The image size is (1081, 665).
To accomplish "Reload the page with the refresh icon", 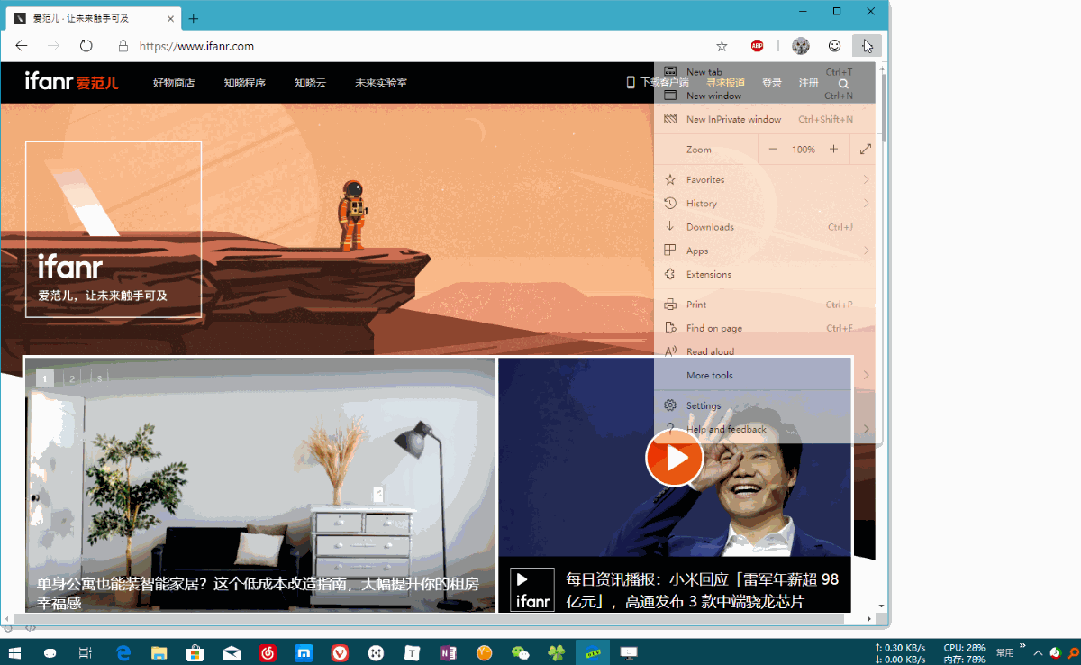I will click(x=86, y=46).
